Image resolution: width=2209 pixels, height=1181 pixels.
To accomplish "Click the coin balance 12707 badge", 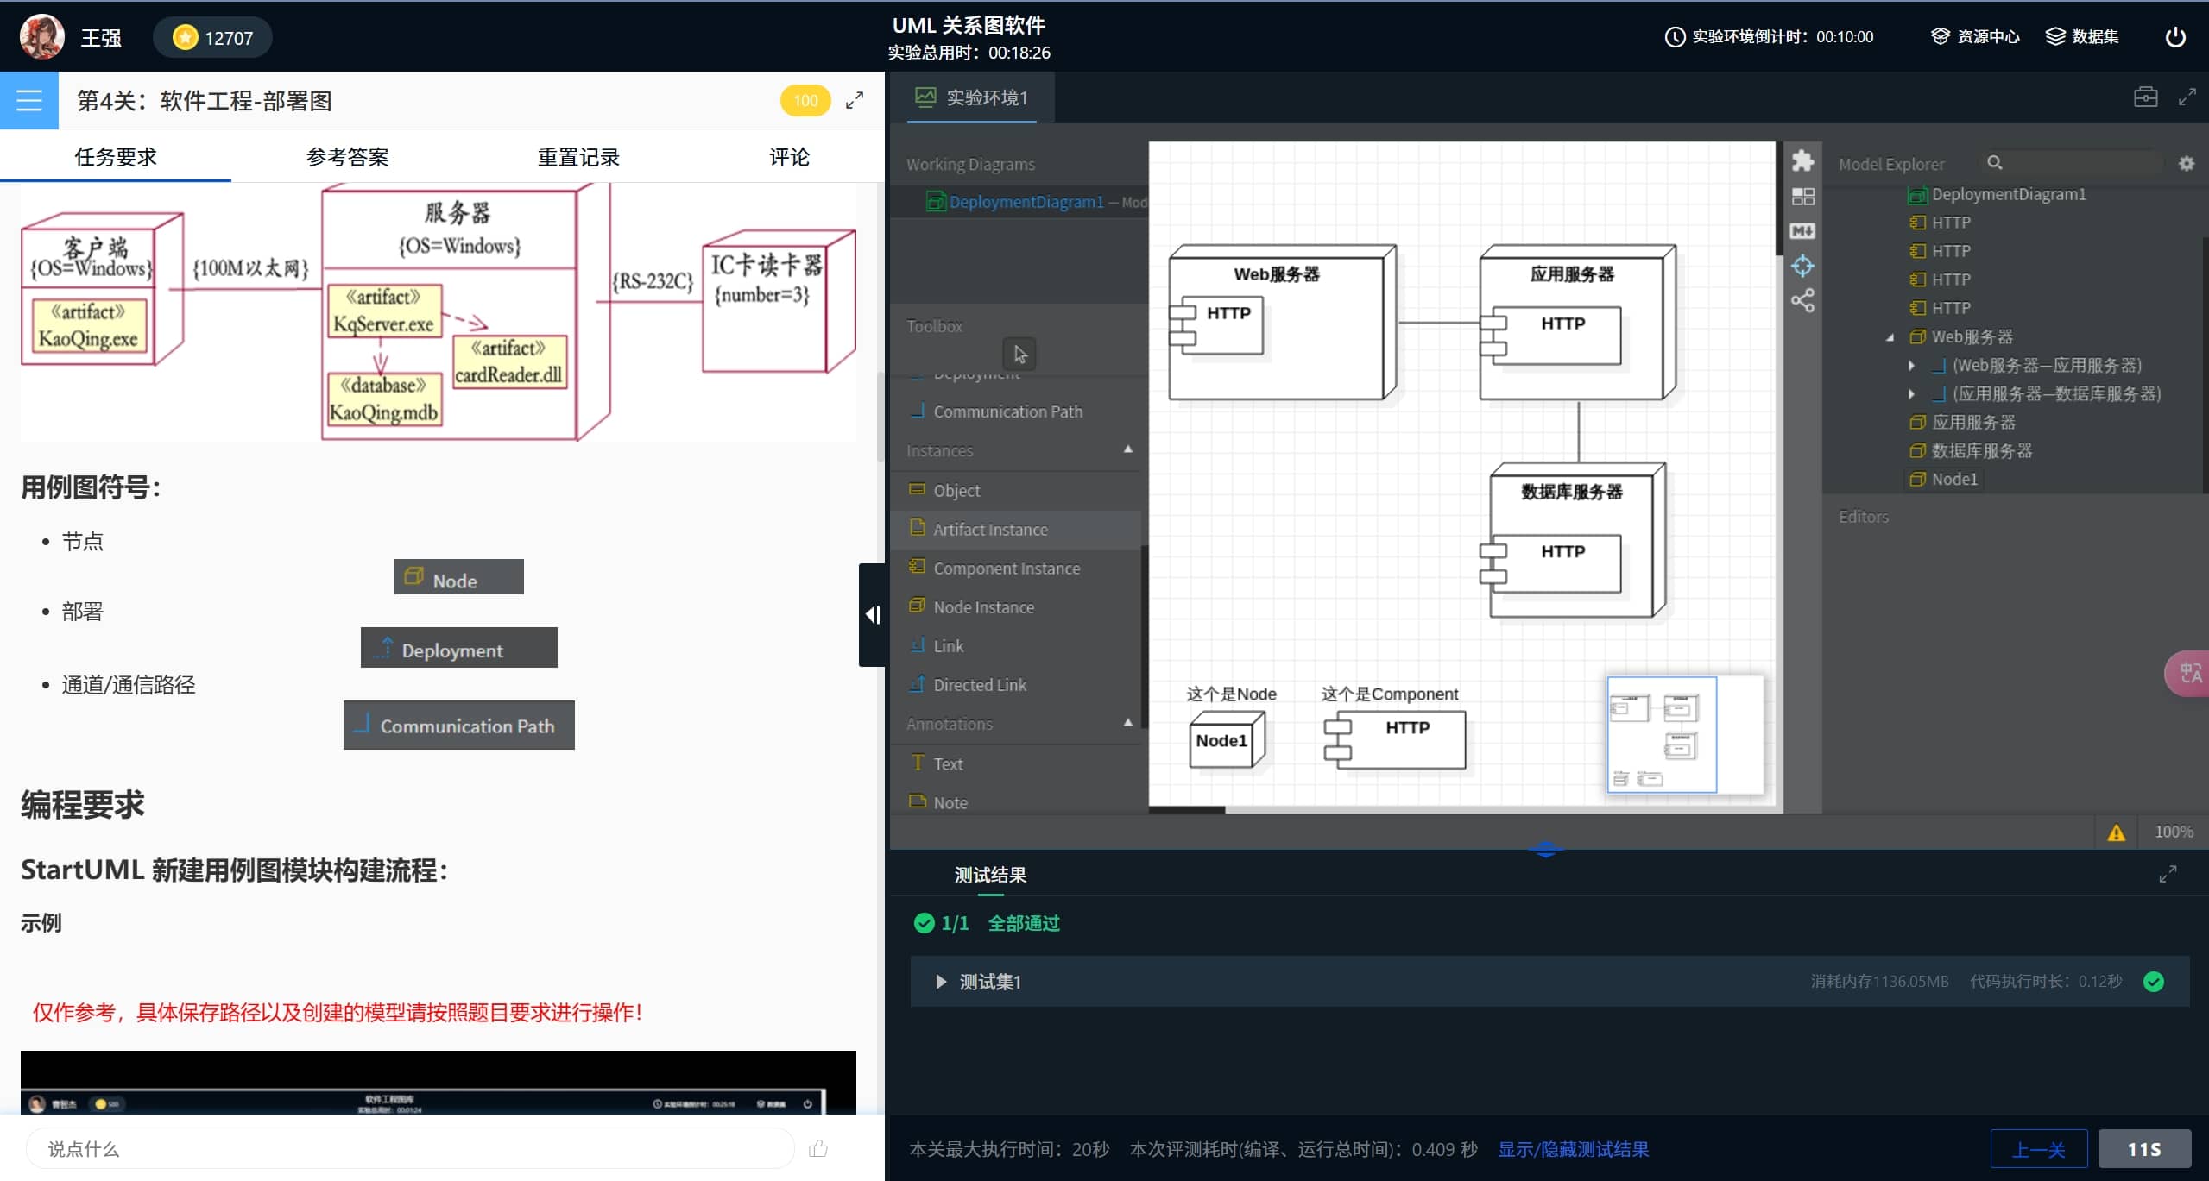I will coord(212,37).
